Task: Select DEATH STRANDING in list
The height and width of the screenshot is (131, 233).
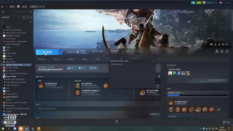Action: tap(13, 45)
